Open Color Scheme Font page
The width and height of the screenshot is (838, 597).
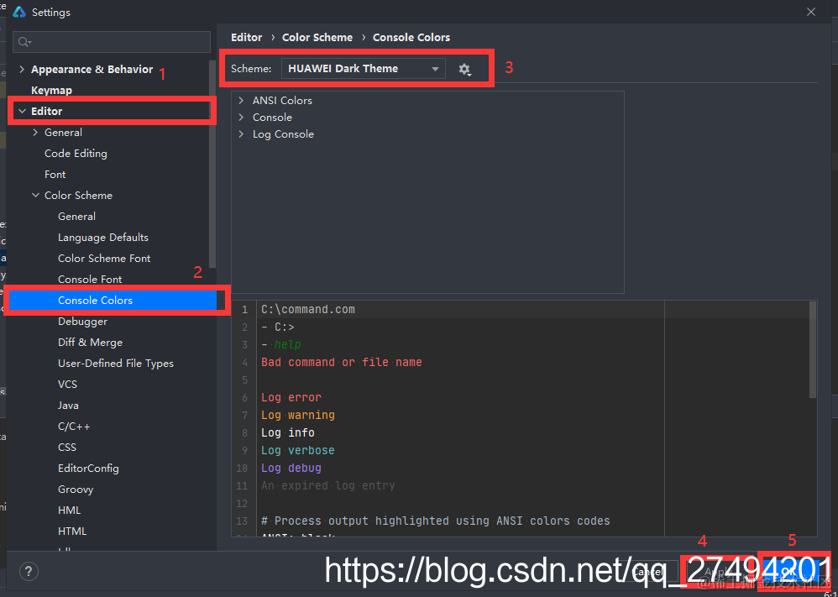104,258
